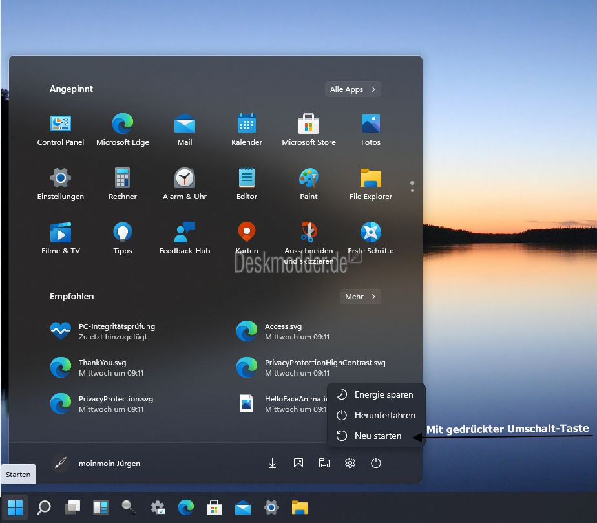Launch Microsoft Edge from pinned apps
The image size is (597, 523).
123,129
